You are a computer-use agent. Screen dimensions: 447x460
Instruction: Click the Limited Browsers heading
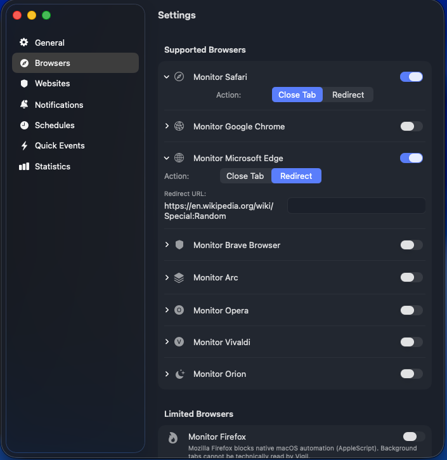pyautogui.click(x=198, y=414)
